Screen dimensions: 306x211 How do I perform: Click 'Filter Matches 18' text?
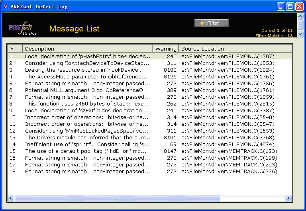click(274, 35)
